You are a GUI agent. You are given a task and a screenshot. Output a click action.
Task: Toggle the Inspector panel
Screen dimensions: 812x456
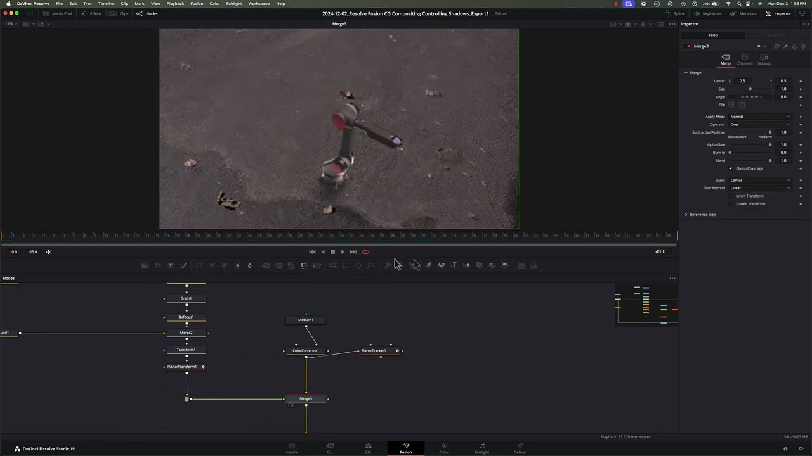tap(778, 13)
